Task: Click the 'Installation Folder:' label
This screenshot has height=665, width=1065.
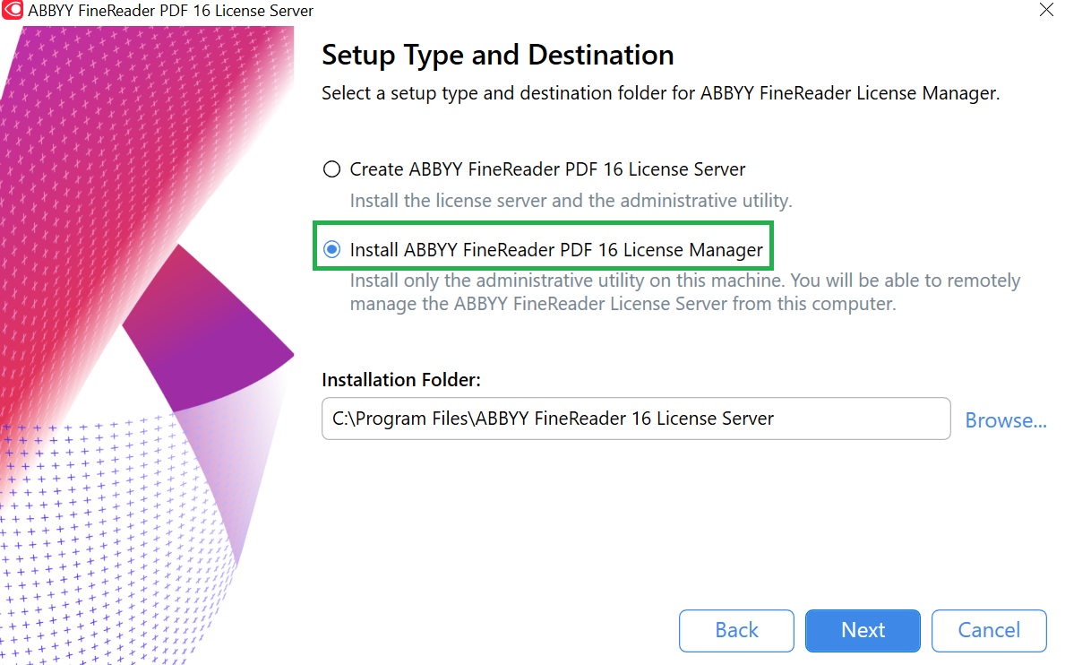Action: tap(400, 380)
